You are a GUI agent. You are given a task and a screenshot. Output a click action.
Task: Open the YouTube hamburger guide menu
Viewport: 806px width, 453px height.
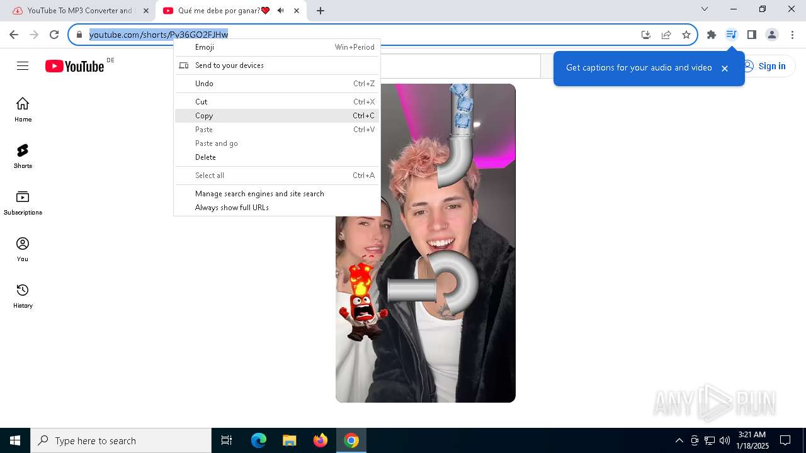tap(23, 66)
